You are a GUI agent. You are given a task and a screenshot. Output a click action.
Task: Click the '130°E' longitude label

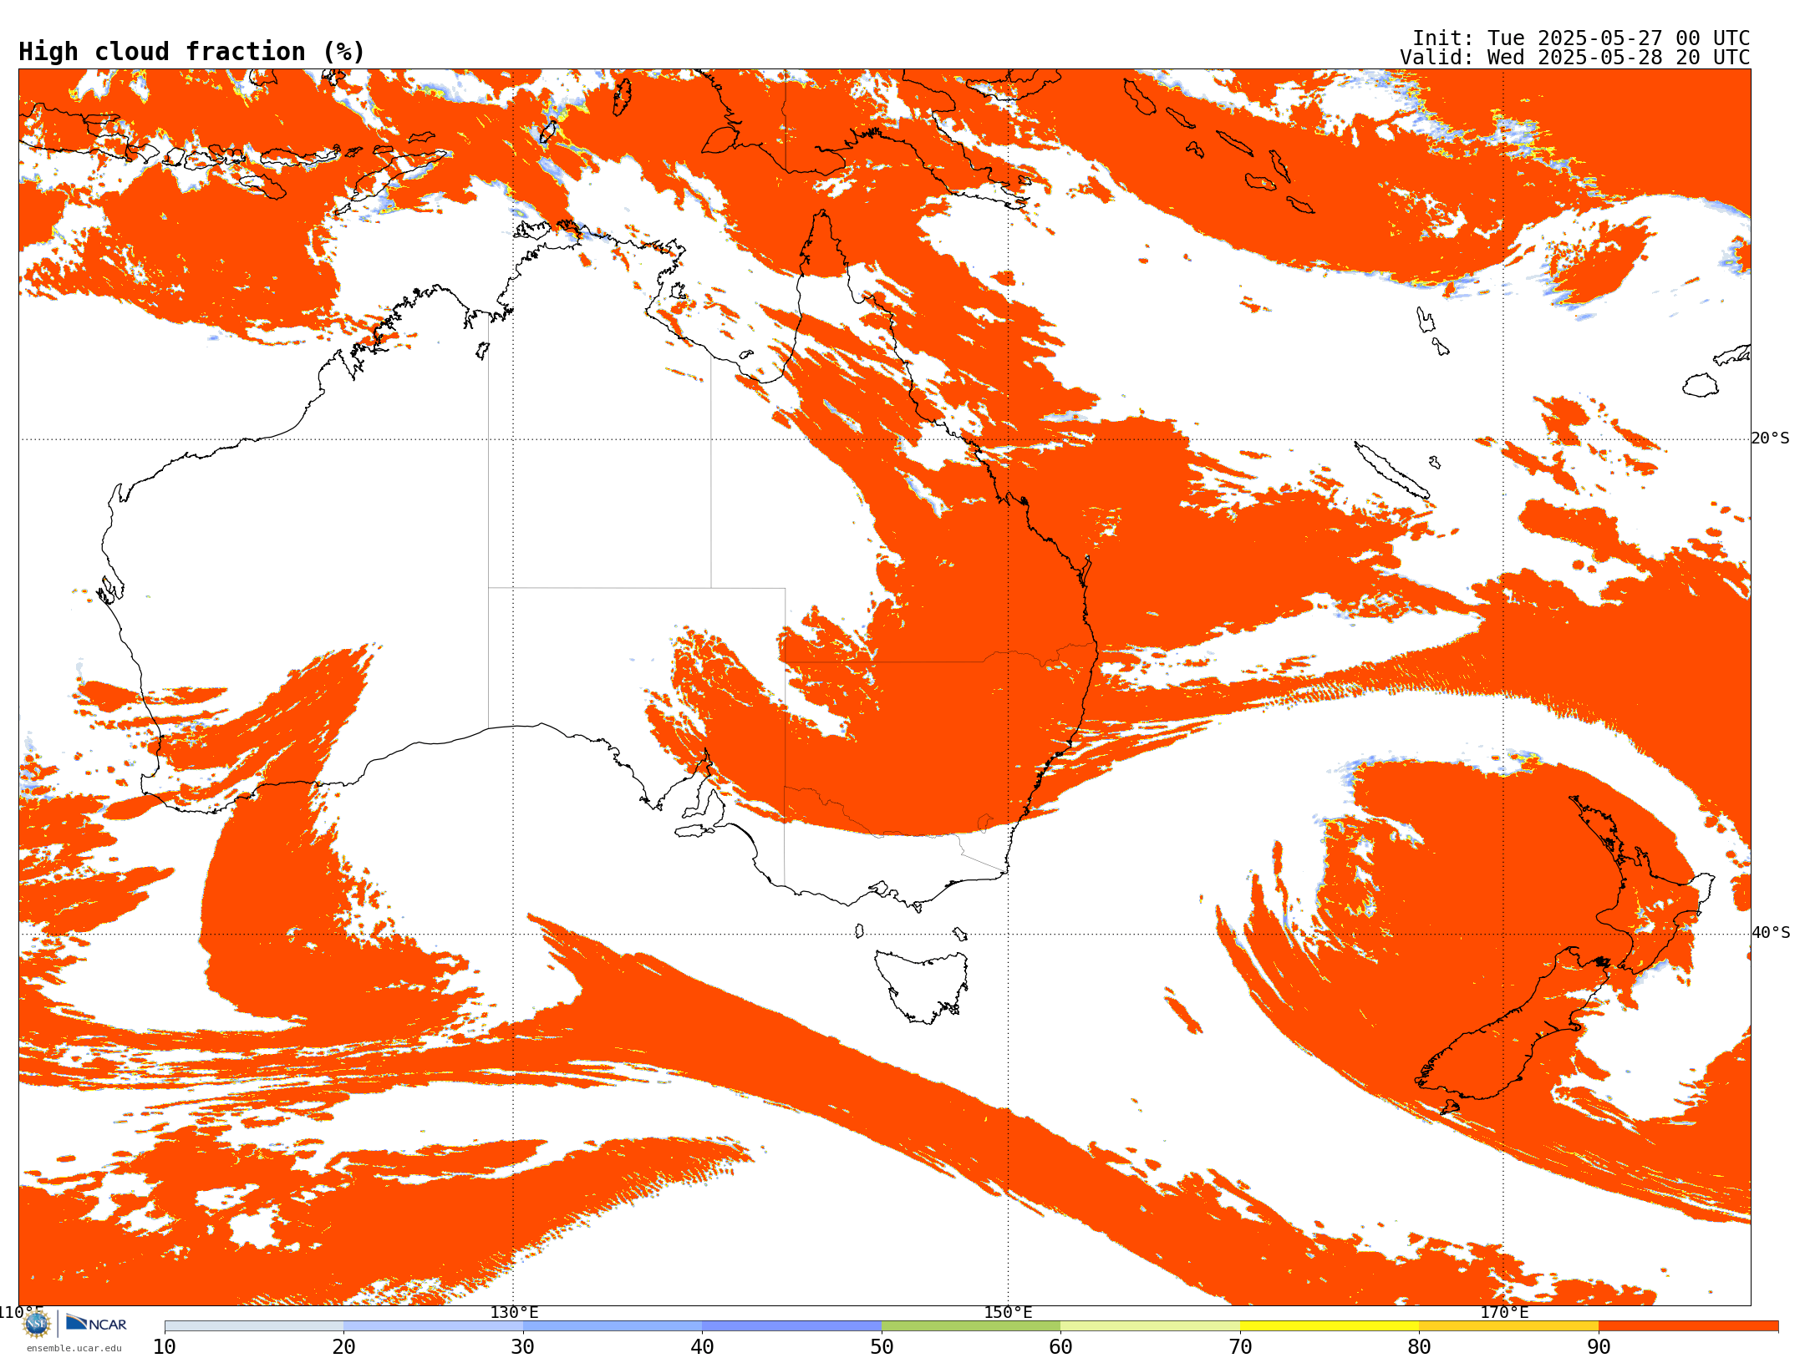[514, 1312]
